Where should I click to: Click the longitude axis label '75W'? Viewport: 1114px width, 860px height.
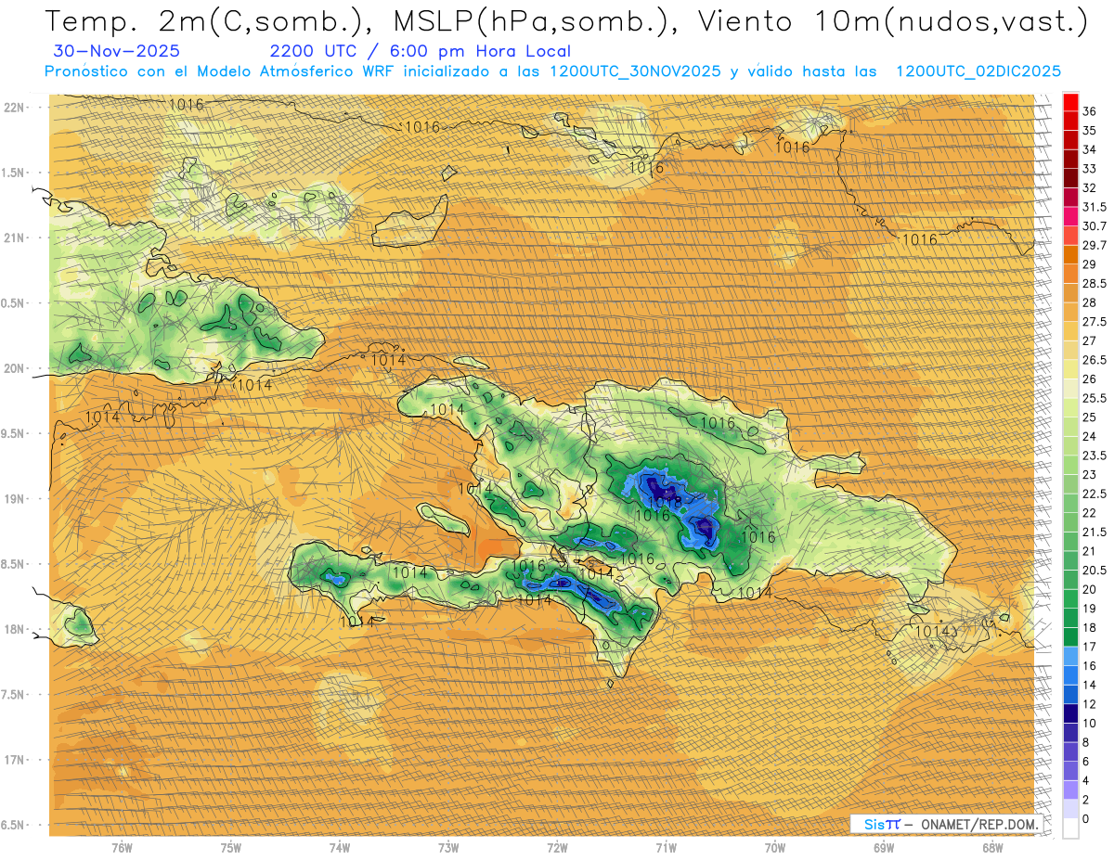coord(231,848)
